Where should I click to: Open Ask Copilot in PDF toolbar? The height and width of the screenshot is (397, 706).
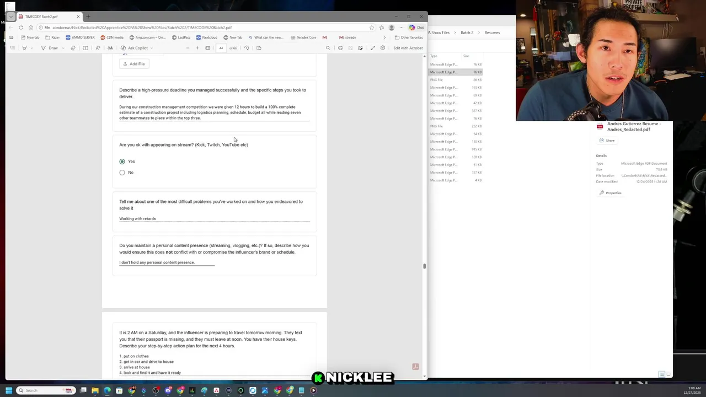click(x=134, y=48)
